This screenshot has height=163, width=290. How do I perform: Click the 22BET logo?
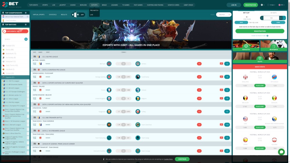(x=10, y=5)
